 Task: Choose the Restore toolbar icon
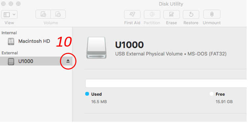click(x=191, y=14)
